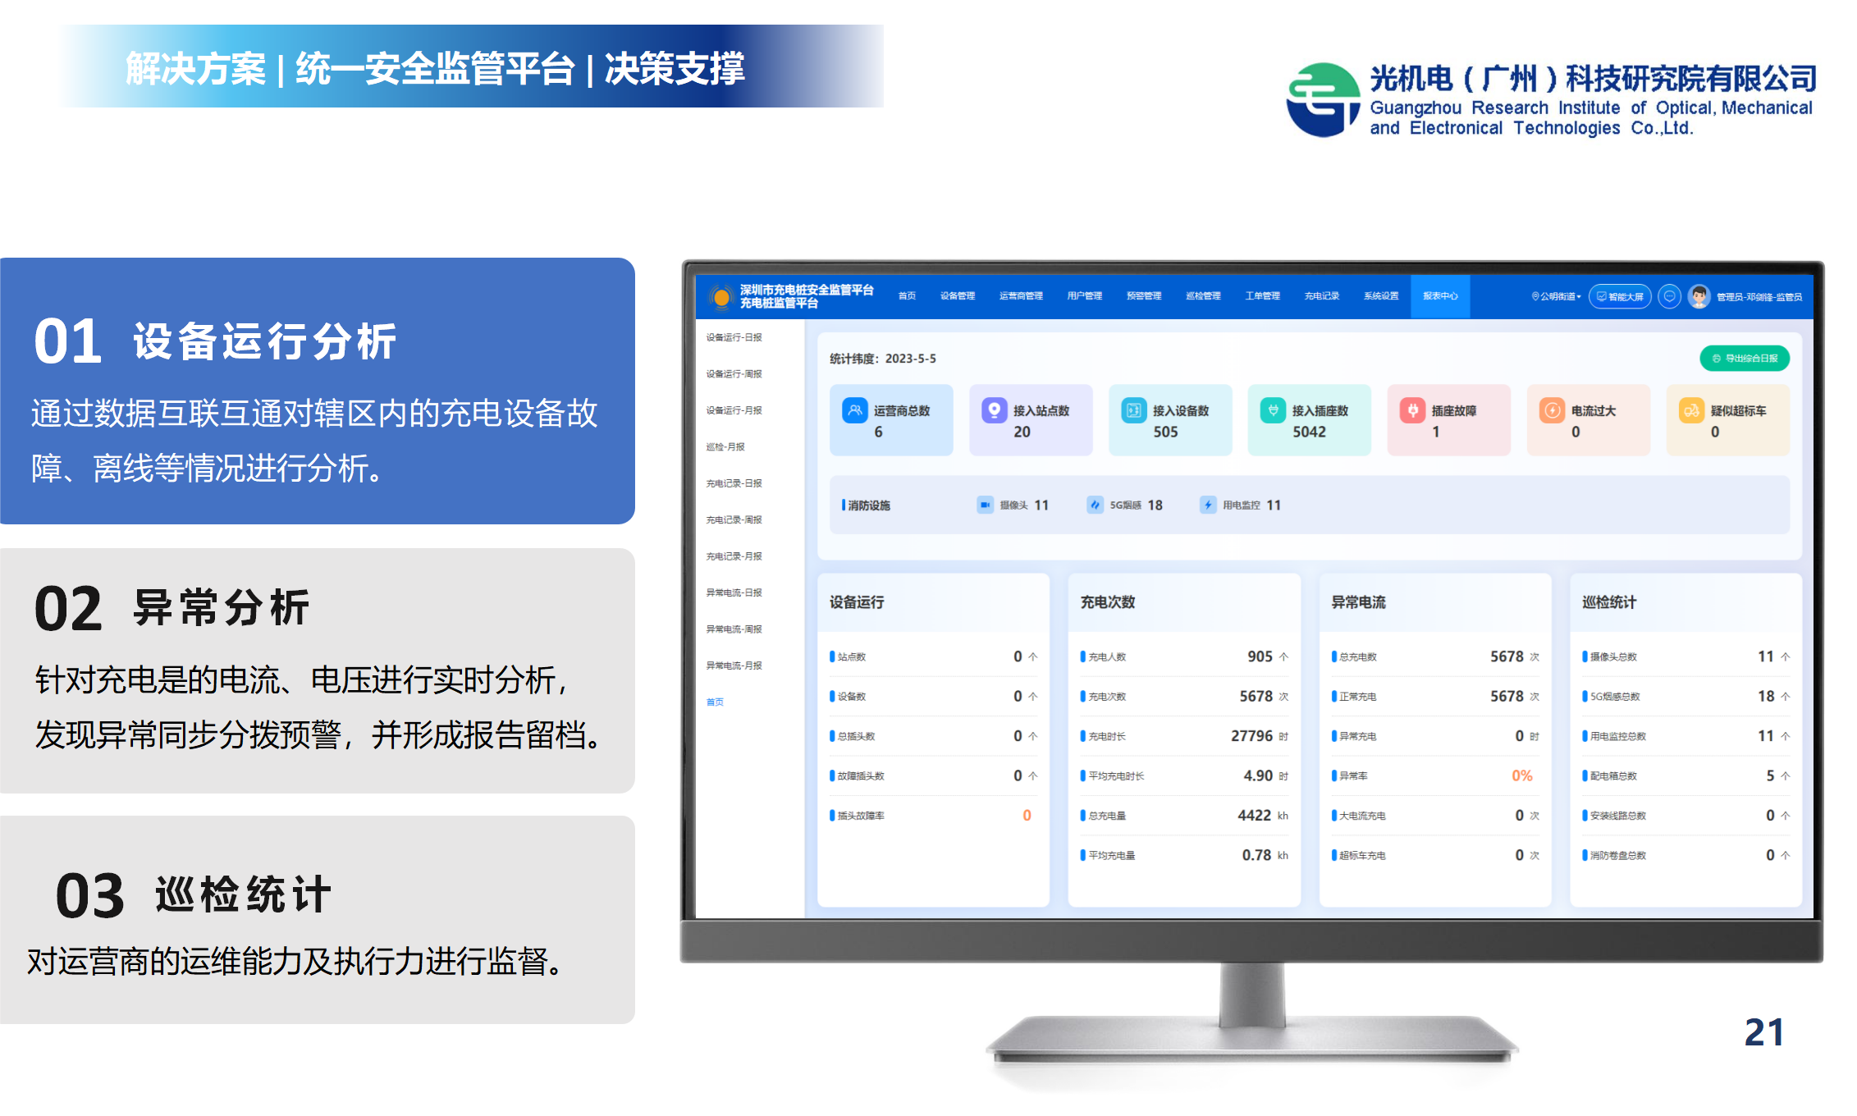
Task: Click the 接入站点数 location pin icon
Action: pyautogui.click(x=995, y=410)
